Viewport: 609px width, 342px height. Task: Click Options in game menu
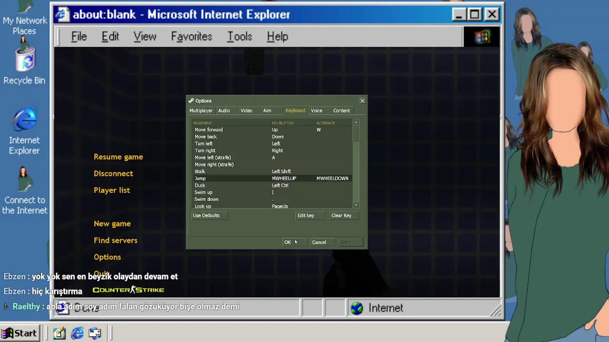tap(108, 257)
